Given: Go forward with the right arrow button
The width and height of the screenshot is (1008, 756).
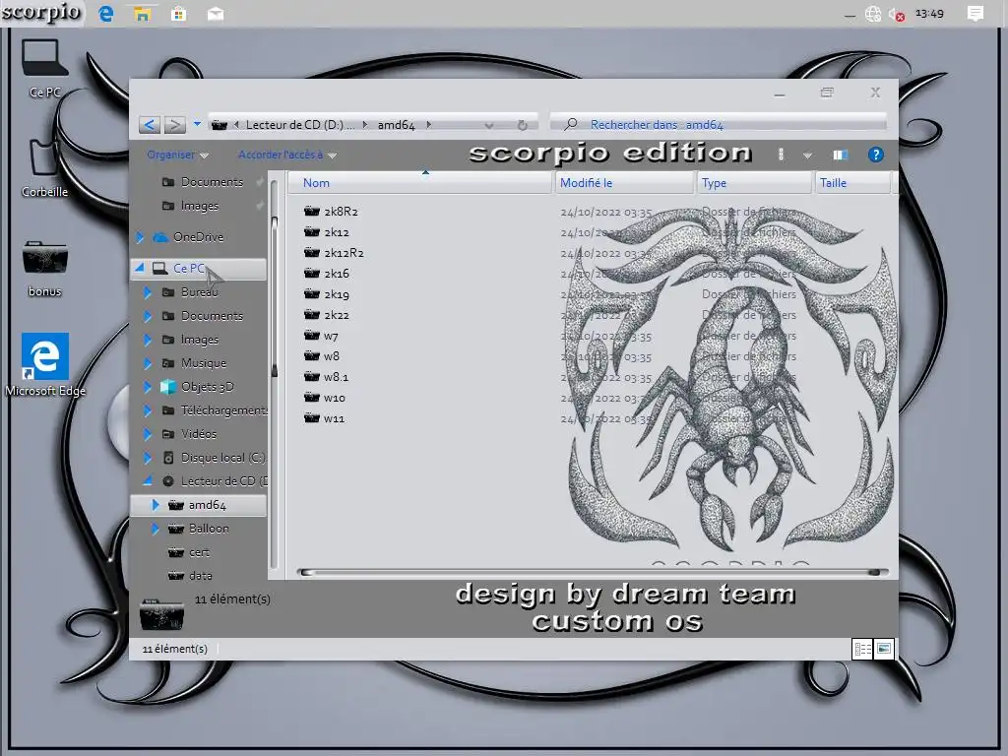Looking at the screenshot, I should point(174,125).
